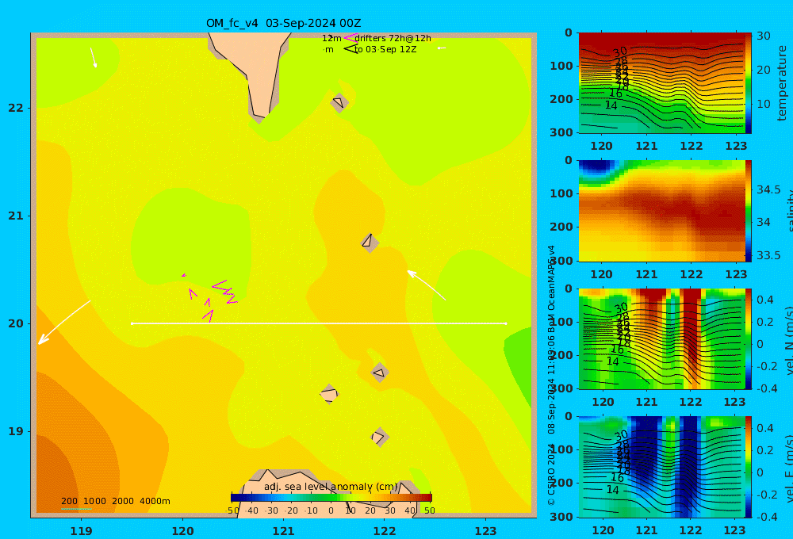Click the 14 contour label in temperature panel
Screen dimensions: 793x539
611,105
